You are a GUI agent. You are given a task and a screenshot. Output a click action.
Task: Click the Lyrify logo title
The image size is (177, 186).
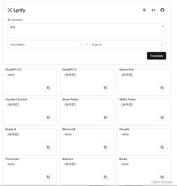[x=16, y=10]
